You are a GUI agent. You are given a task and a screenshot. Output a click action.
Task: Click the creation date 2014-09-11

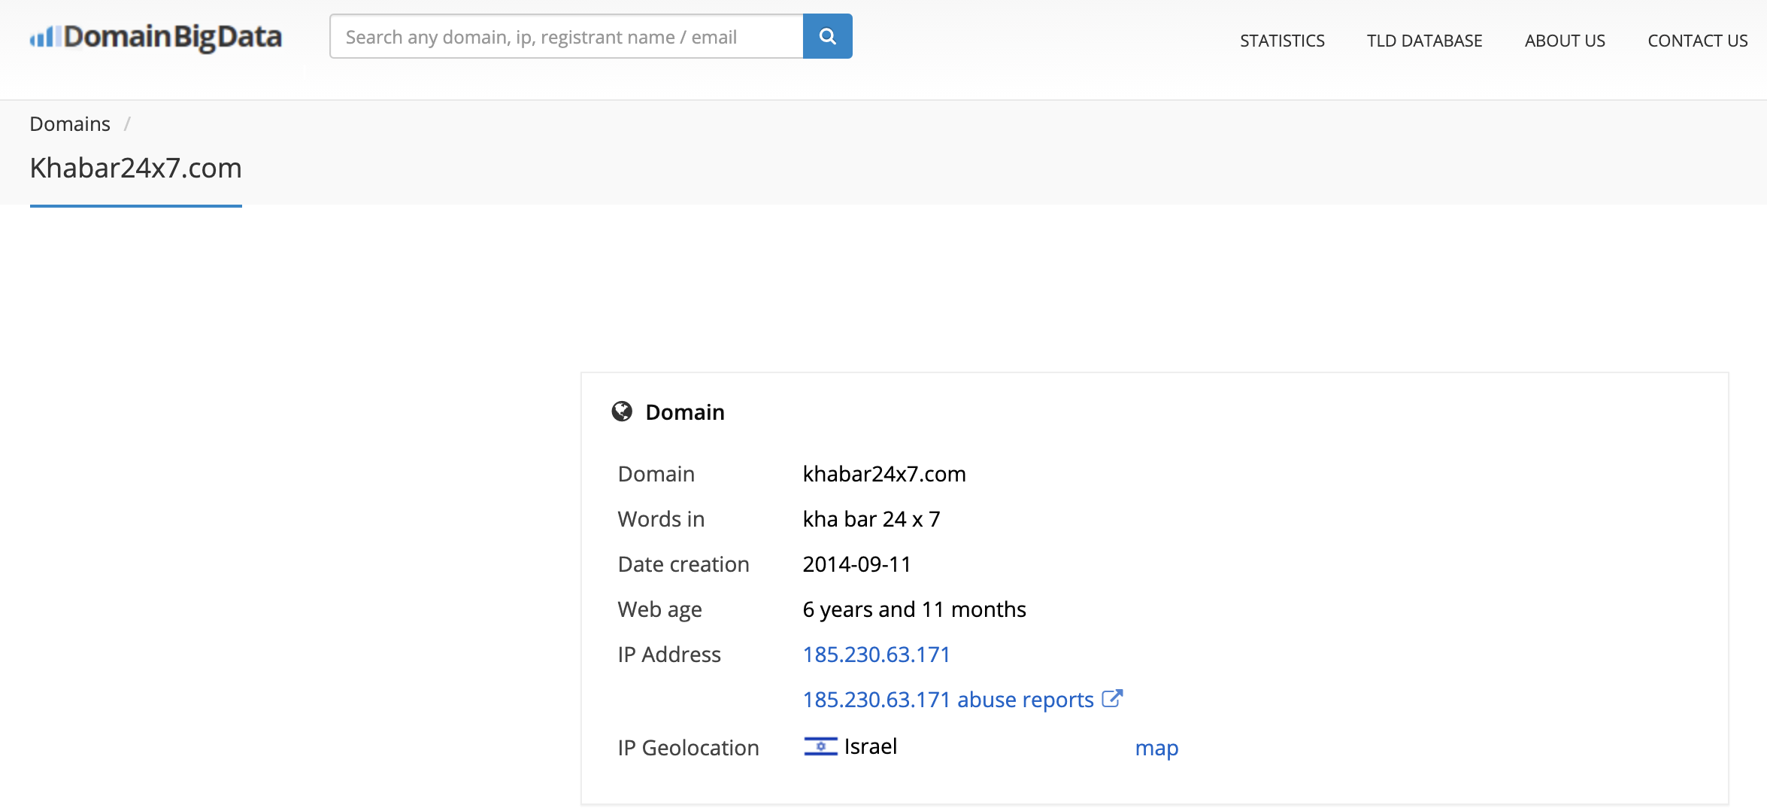pyautogui.click(x=857, y=564)
